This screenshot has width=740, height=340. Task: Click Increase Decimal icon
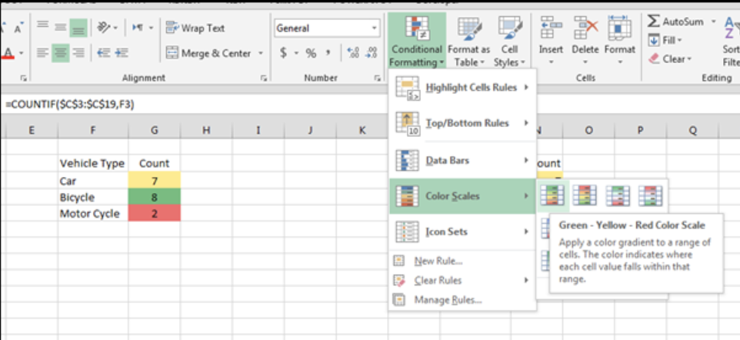[x=352, y=53]
